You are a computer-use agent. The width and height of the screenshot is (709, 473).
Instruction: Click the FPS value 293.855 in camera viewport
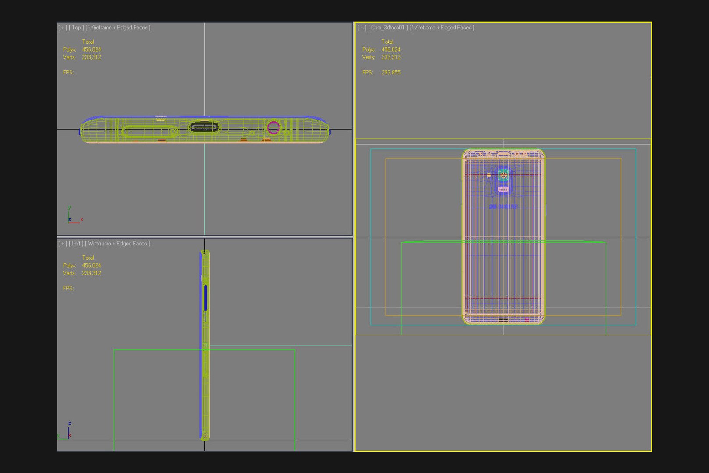pos(391,73)
